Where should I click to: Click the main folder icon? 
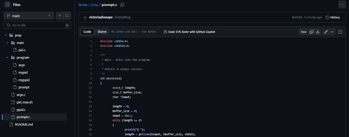tap(13, 43)
